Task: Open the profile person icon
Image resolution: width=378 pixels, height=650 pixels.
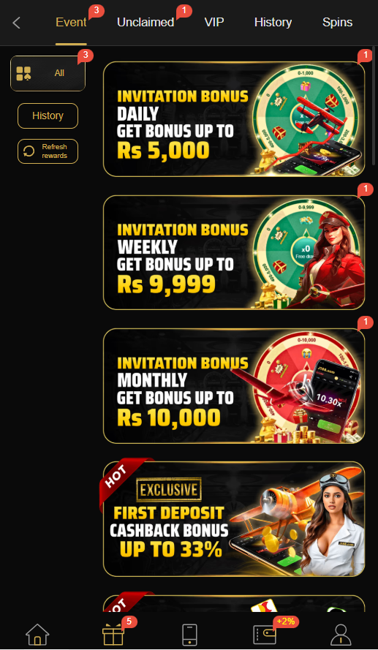Action: (341, 635)
